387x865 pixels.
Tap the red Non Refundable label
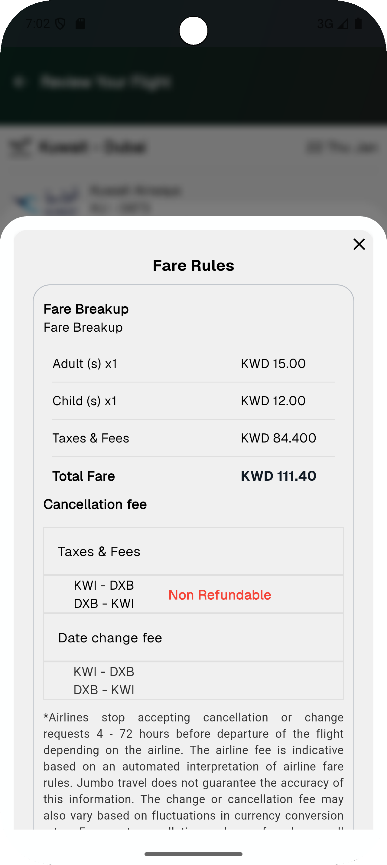tap(220, 595)
